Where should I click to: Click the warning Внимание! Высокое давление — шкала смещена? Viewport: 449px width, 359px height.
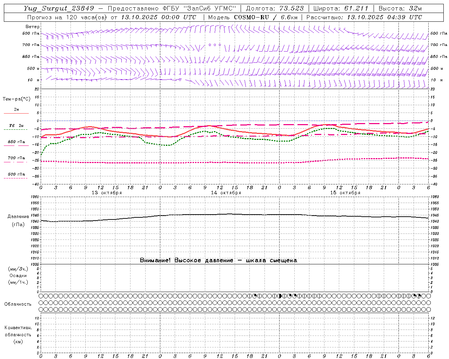pyautogui.click(x=219, y=260)
